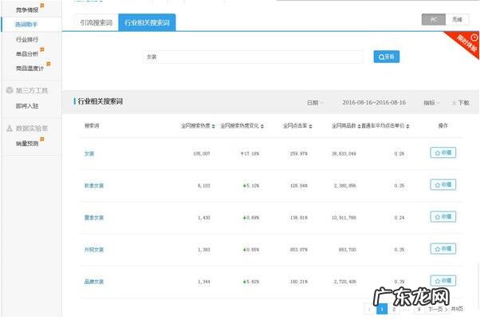Open 竞争情报 in the sidebar

(27, 10)
